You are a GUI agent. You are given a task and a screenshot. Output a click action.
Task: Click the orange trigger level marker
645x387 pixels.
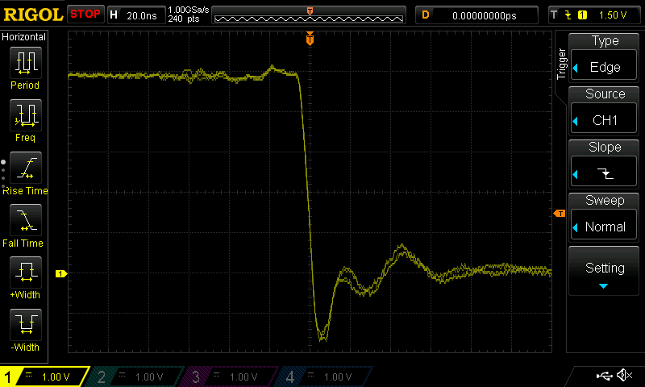[x=559, y=214]
